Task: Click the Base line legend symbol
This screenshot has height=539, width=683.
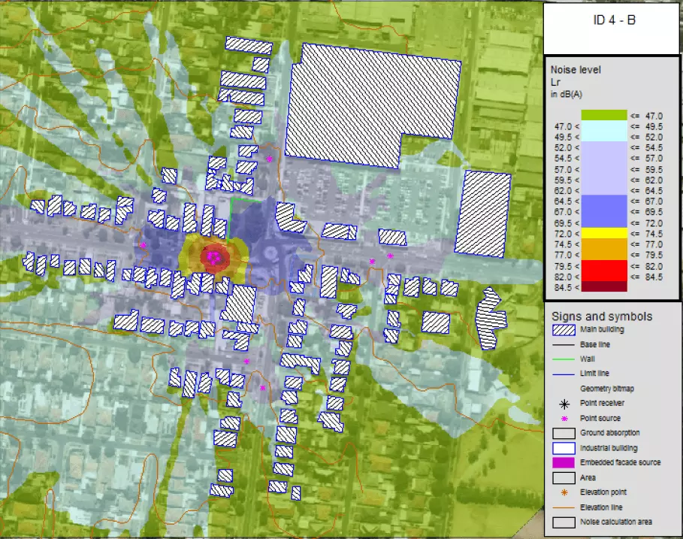Action: click(x=563, y=344)
